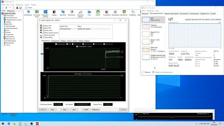Open the Мультимедиа speaker icon

click(72, 12)
